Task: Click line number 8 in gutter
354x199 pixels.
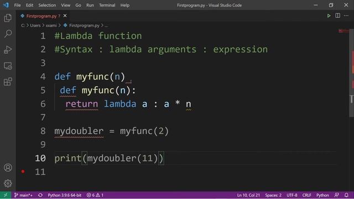Action: [x=43, y=131]
